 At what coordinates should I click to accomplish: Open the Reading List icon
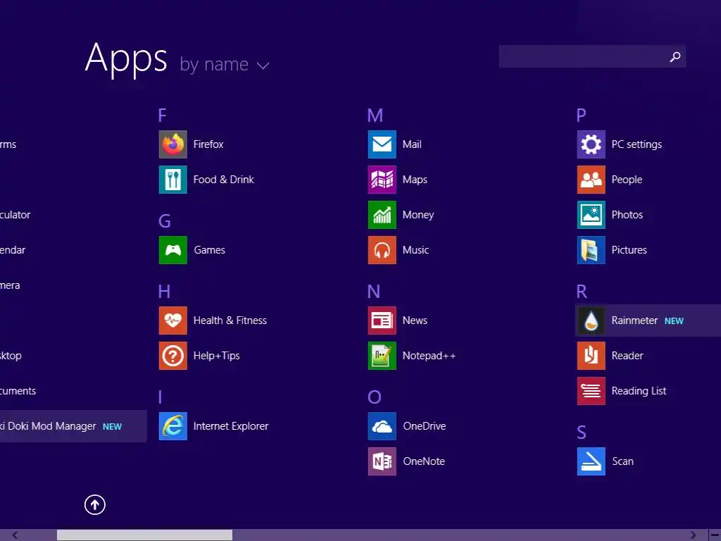pyautogui.click(x=591, y=391)
